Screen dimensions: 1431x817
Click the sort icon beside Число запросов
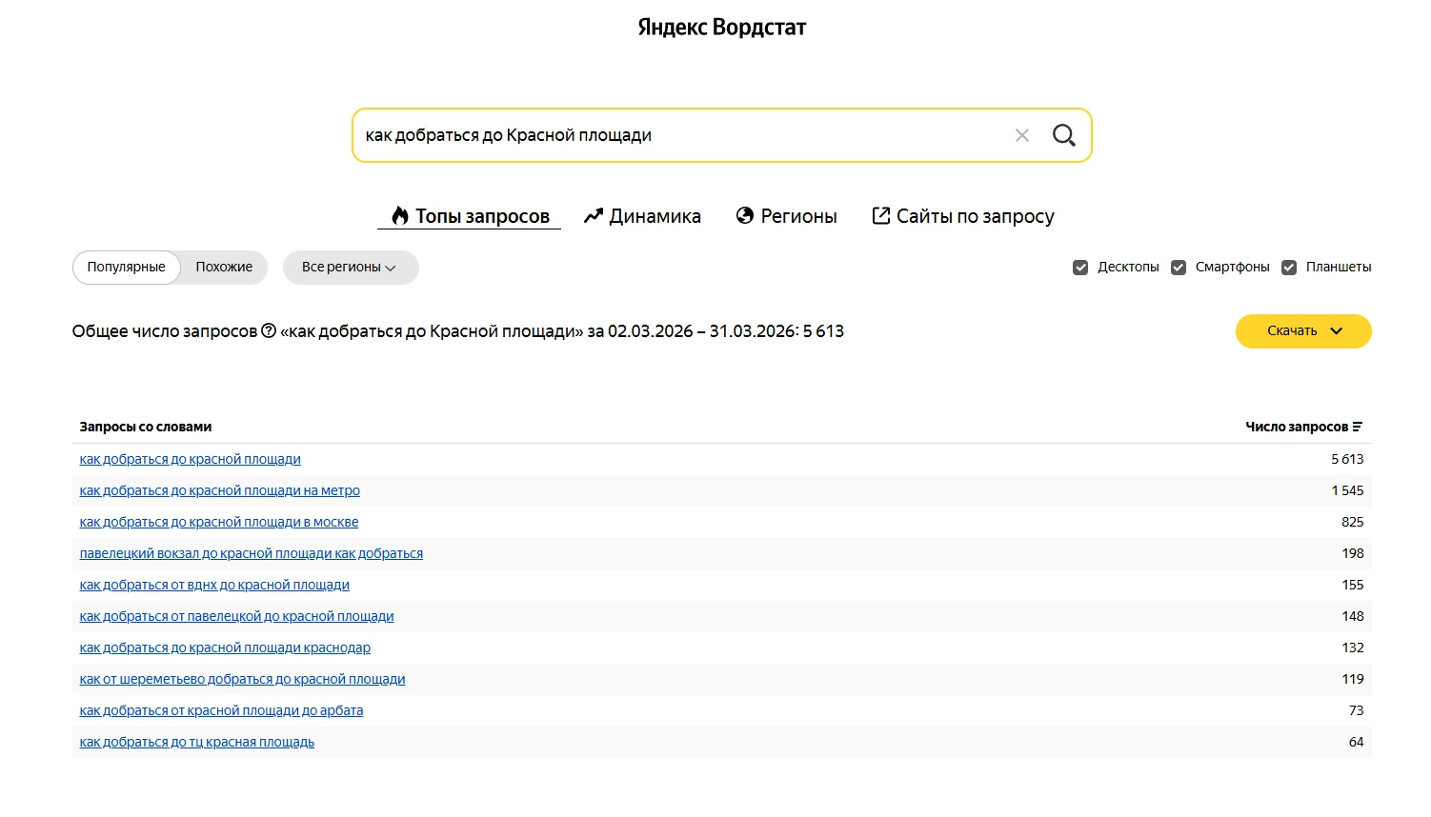pyautogui.click(x=1359, y=426)
